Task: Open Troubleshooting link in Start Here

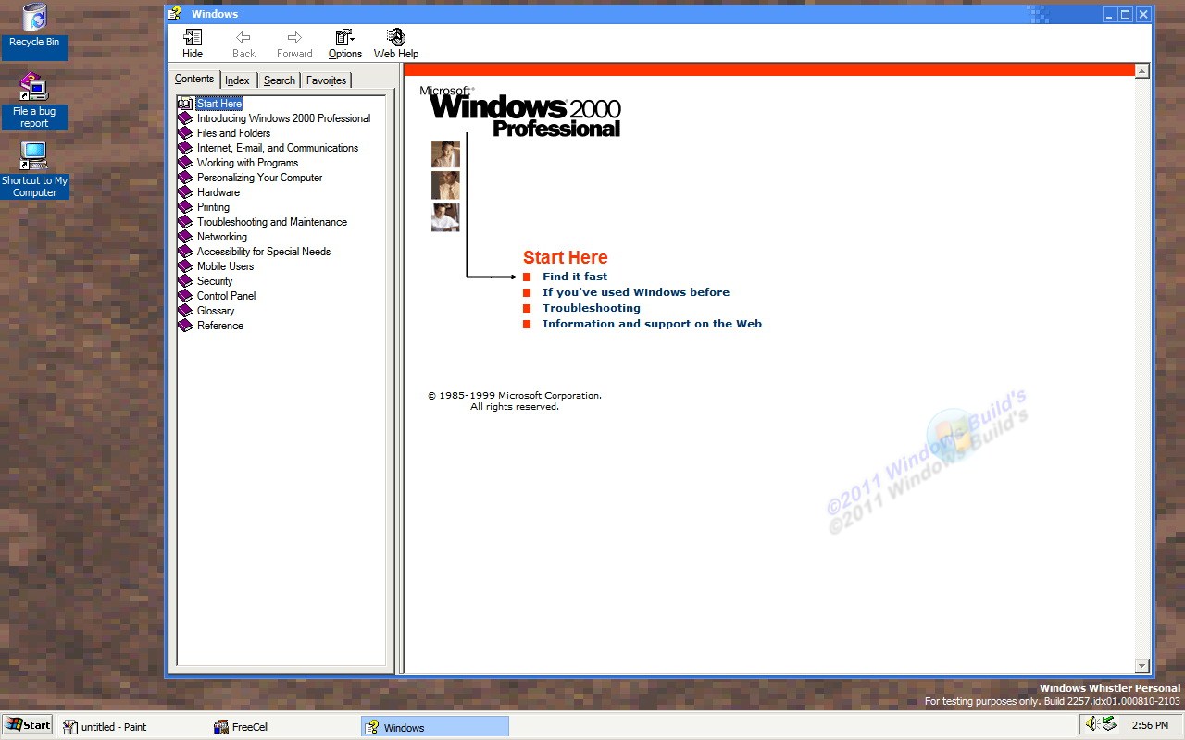Action: pyautogui.click(x=592, y=308)
